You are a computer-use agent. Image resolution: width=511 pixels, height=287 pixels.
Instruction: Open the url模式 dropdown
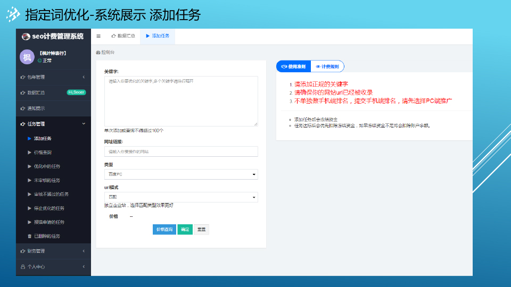click(181, 197)
